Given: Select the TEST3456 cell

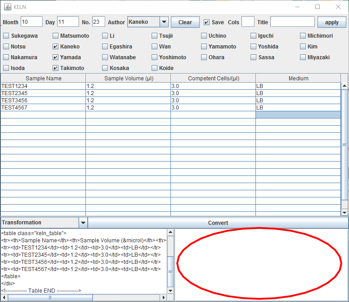Looking at the screenshot, I should pos(44,101).
